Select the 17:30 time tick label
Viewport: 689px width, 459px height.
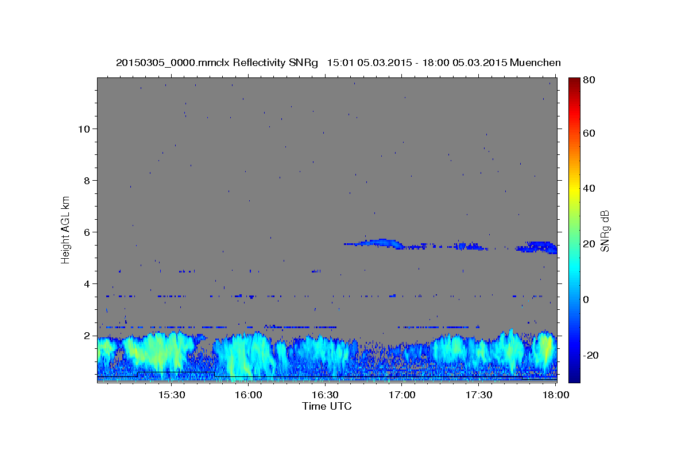479,395
